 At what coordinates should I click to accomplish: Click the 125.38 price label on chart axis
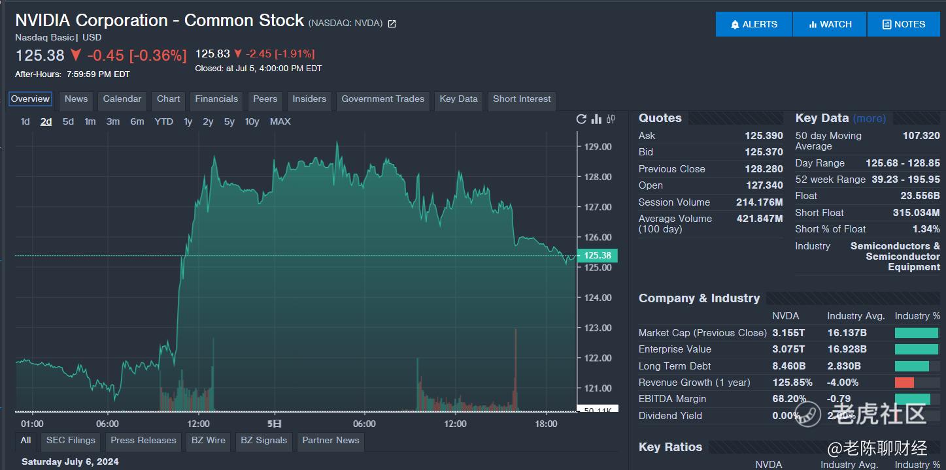[598, 256]
